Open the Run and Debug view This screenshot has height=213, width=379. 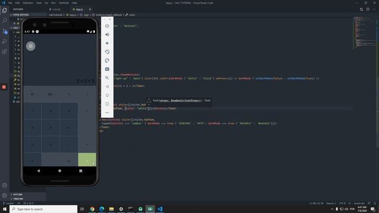point(4,41)
